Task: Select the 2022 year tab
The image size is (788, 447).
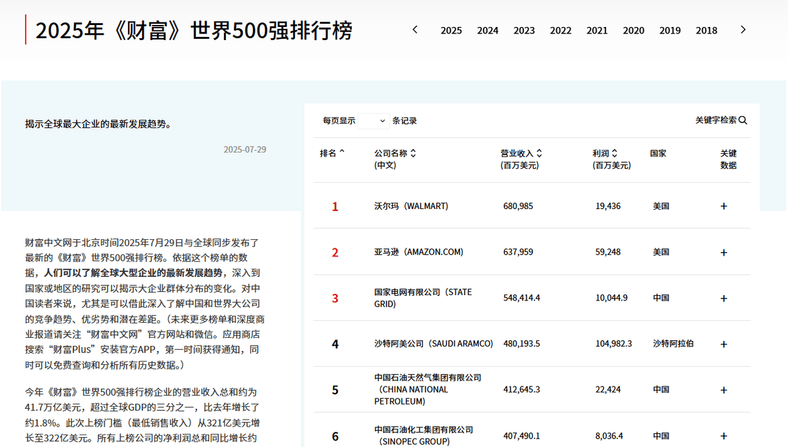Action: pos(560,30)
